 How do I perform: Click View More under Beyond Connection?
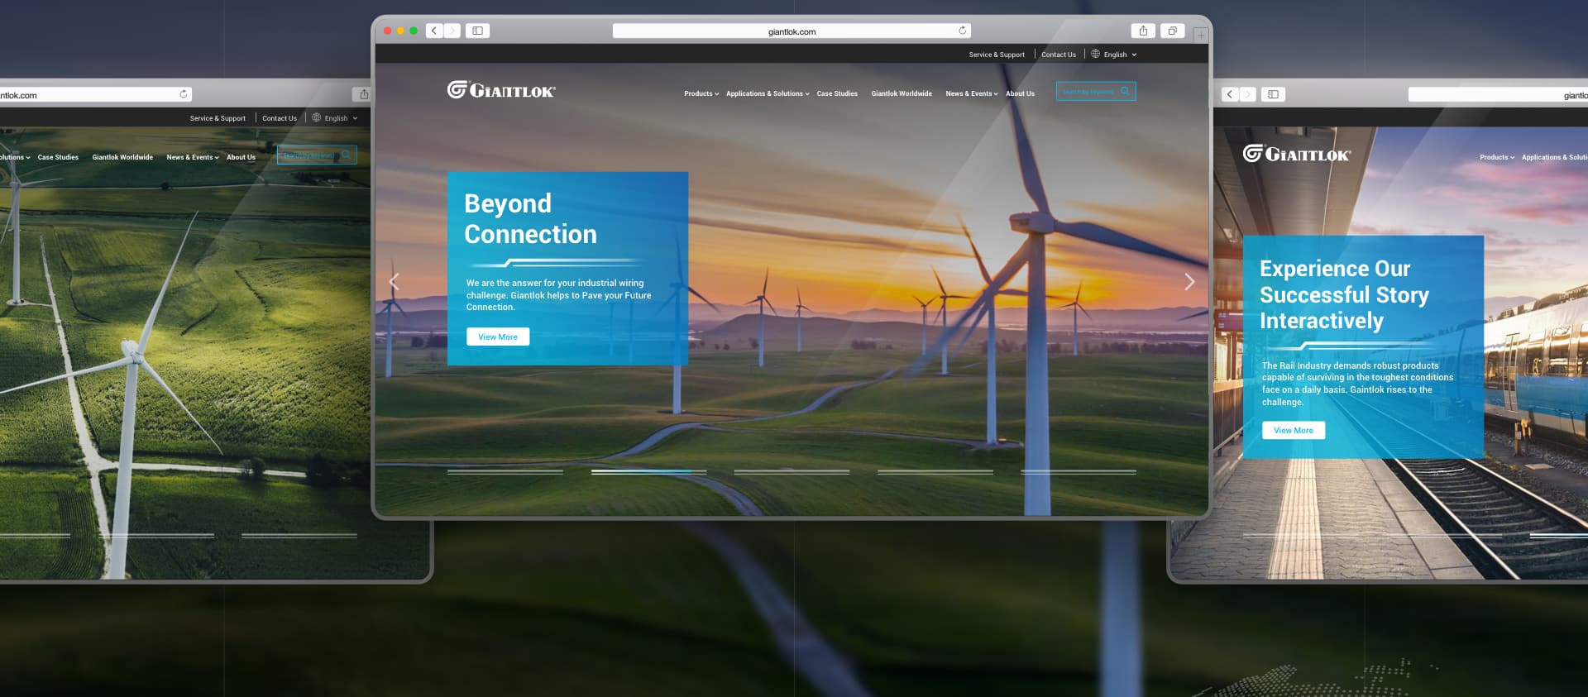pos(498,337)
